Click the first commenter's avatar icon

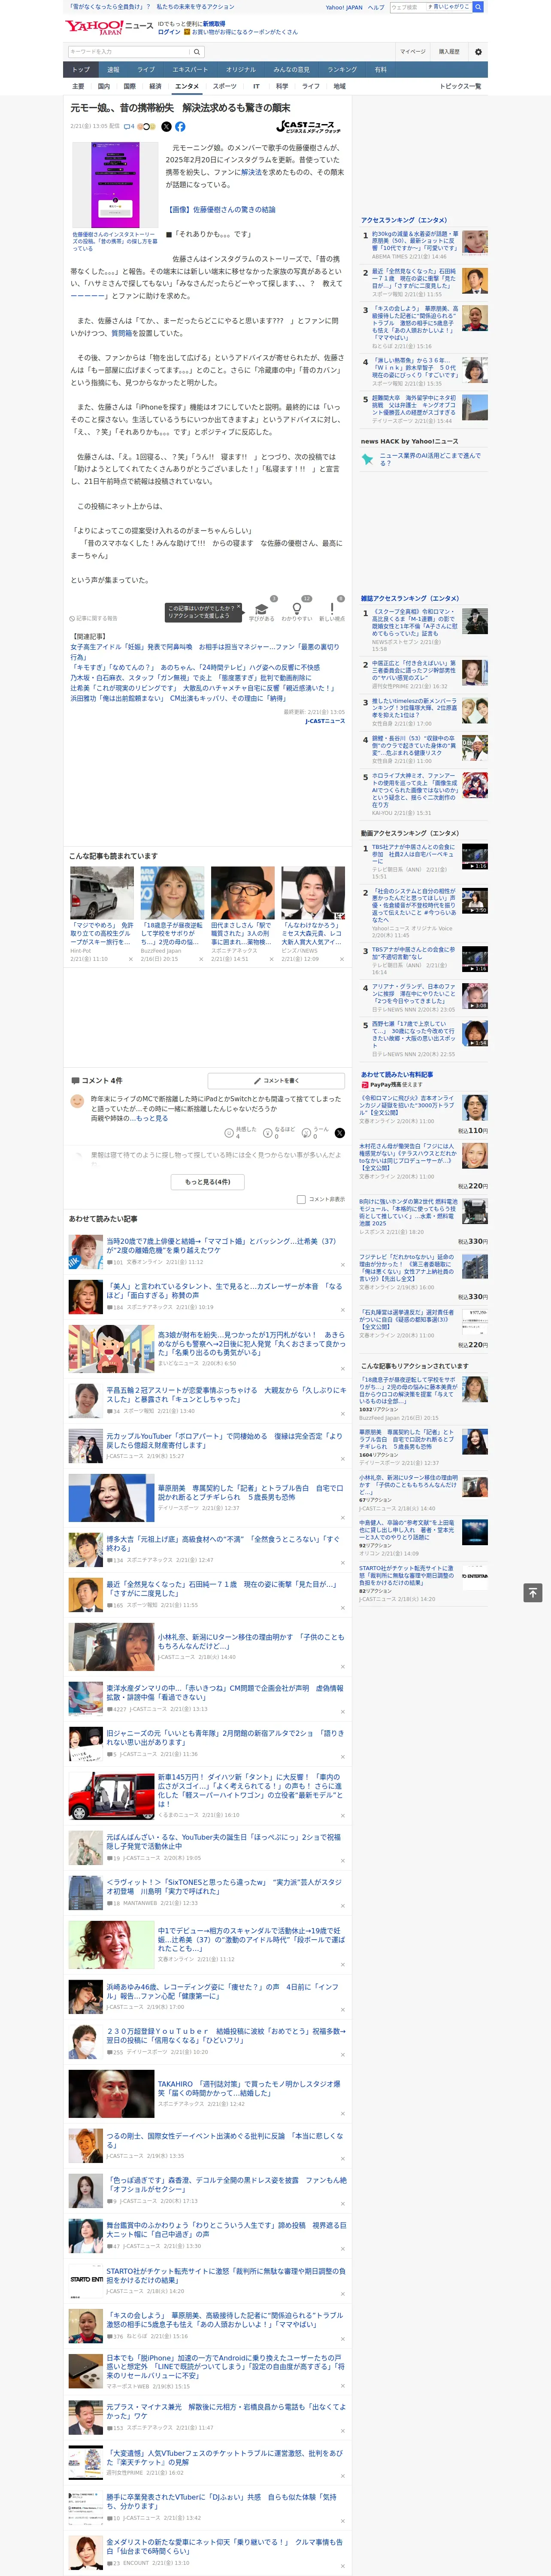(77, 1101)
